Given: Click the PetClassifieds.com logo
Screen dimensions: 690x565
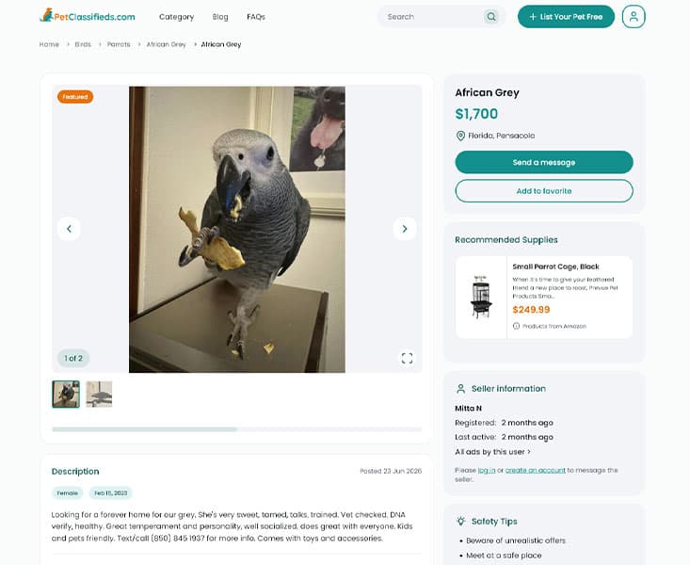Looking at the screenshot, I should 88,16.
